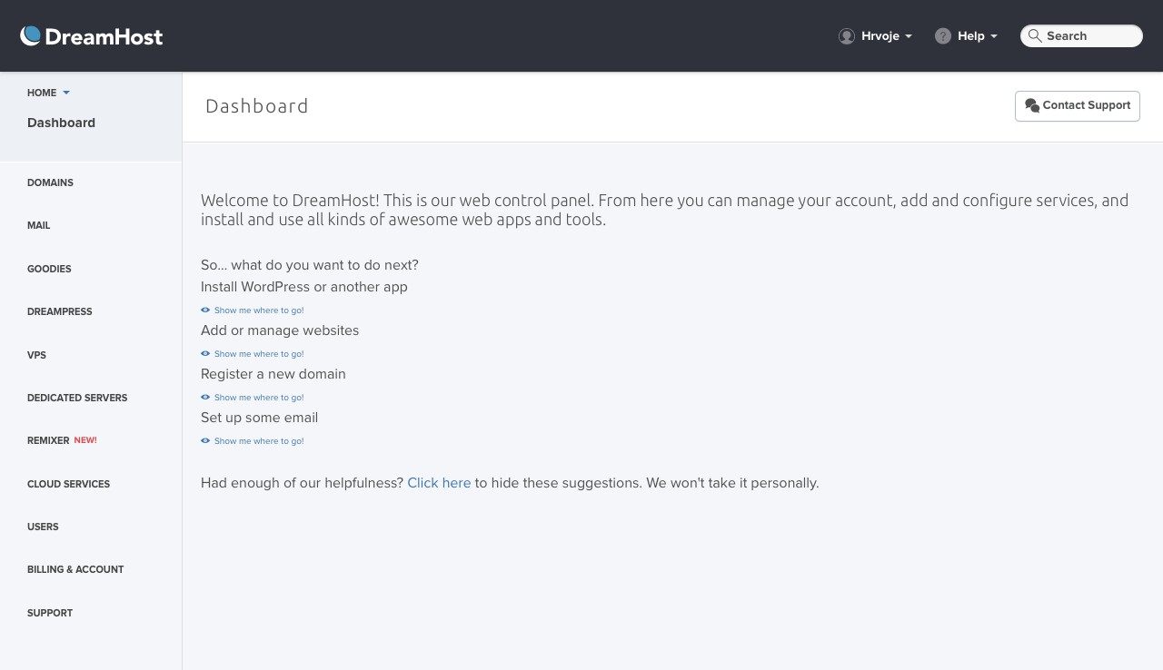This screenshot has width=1163, height=670.
Task: Click the 'Register a new domain' text
Action: 273,374
